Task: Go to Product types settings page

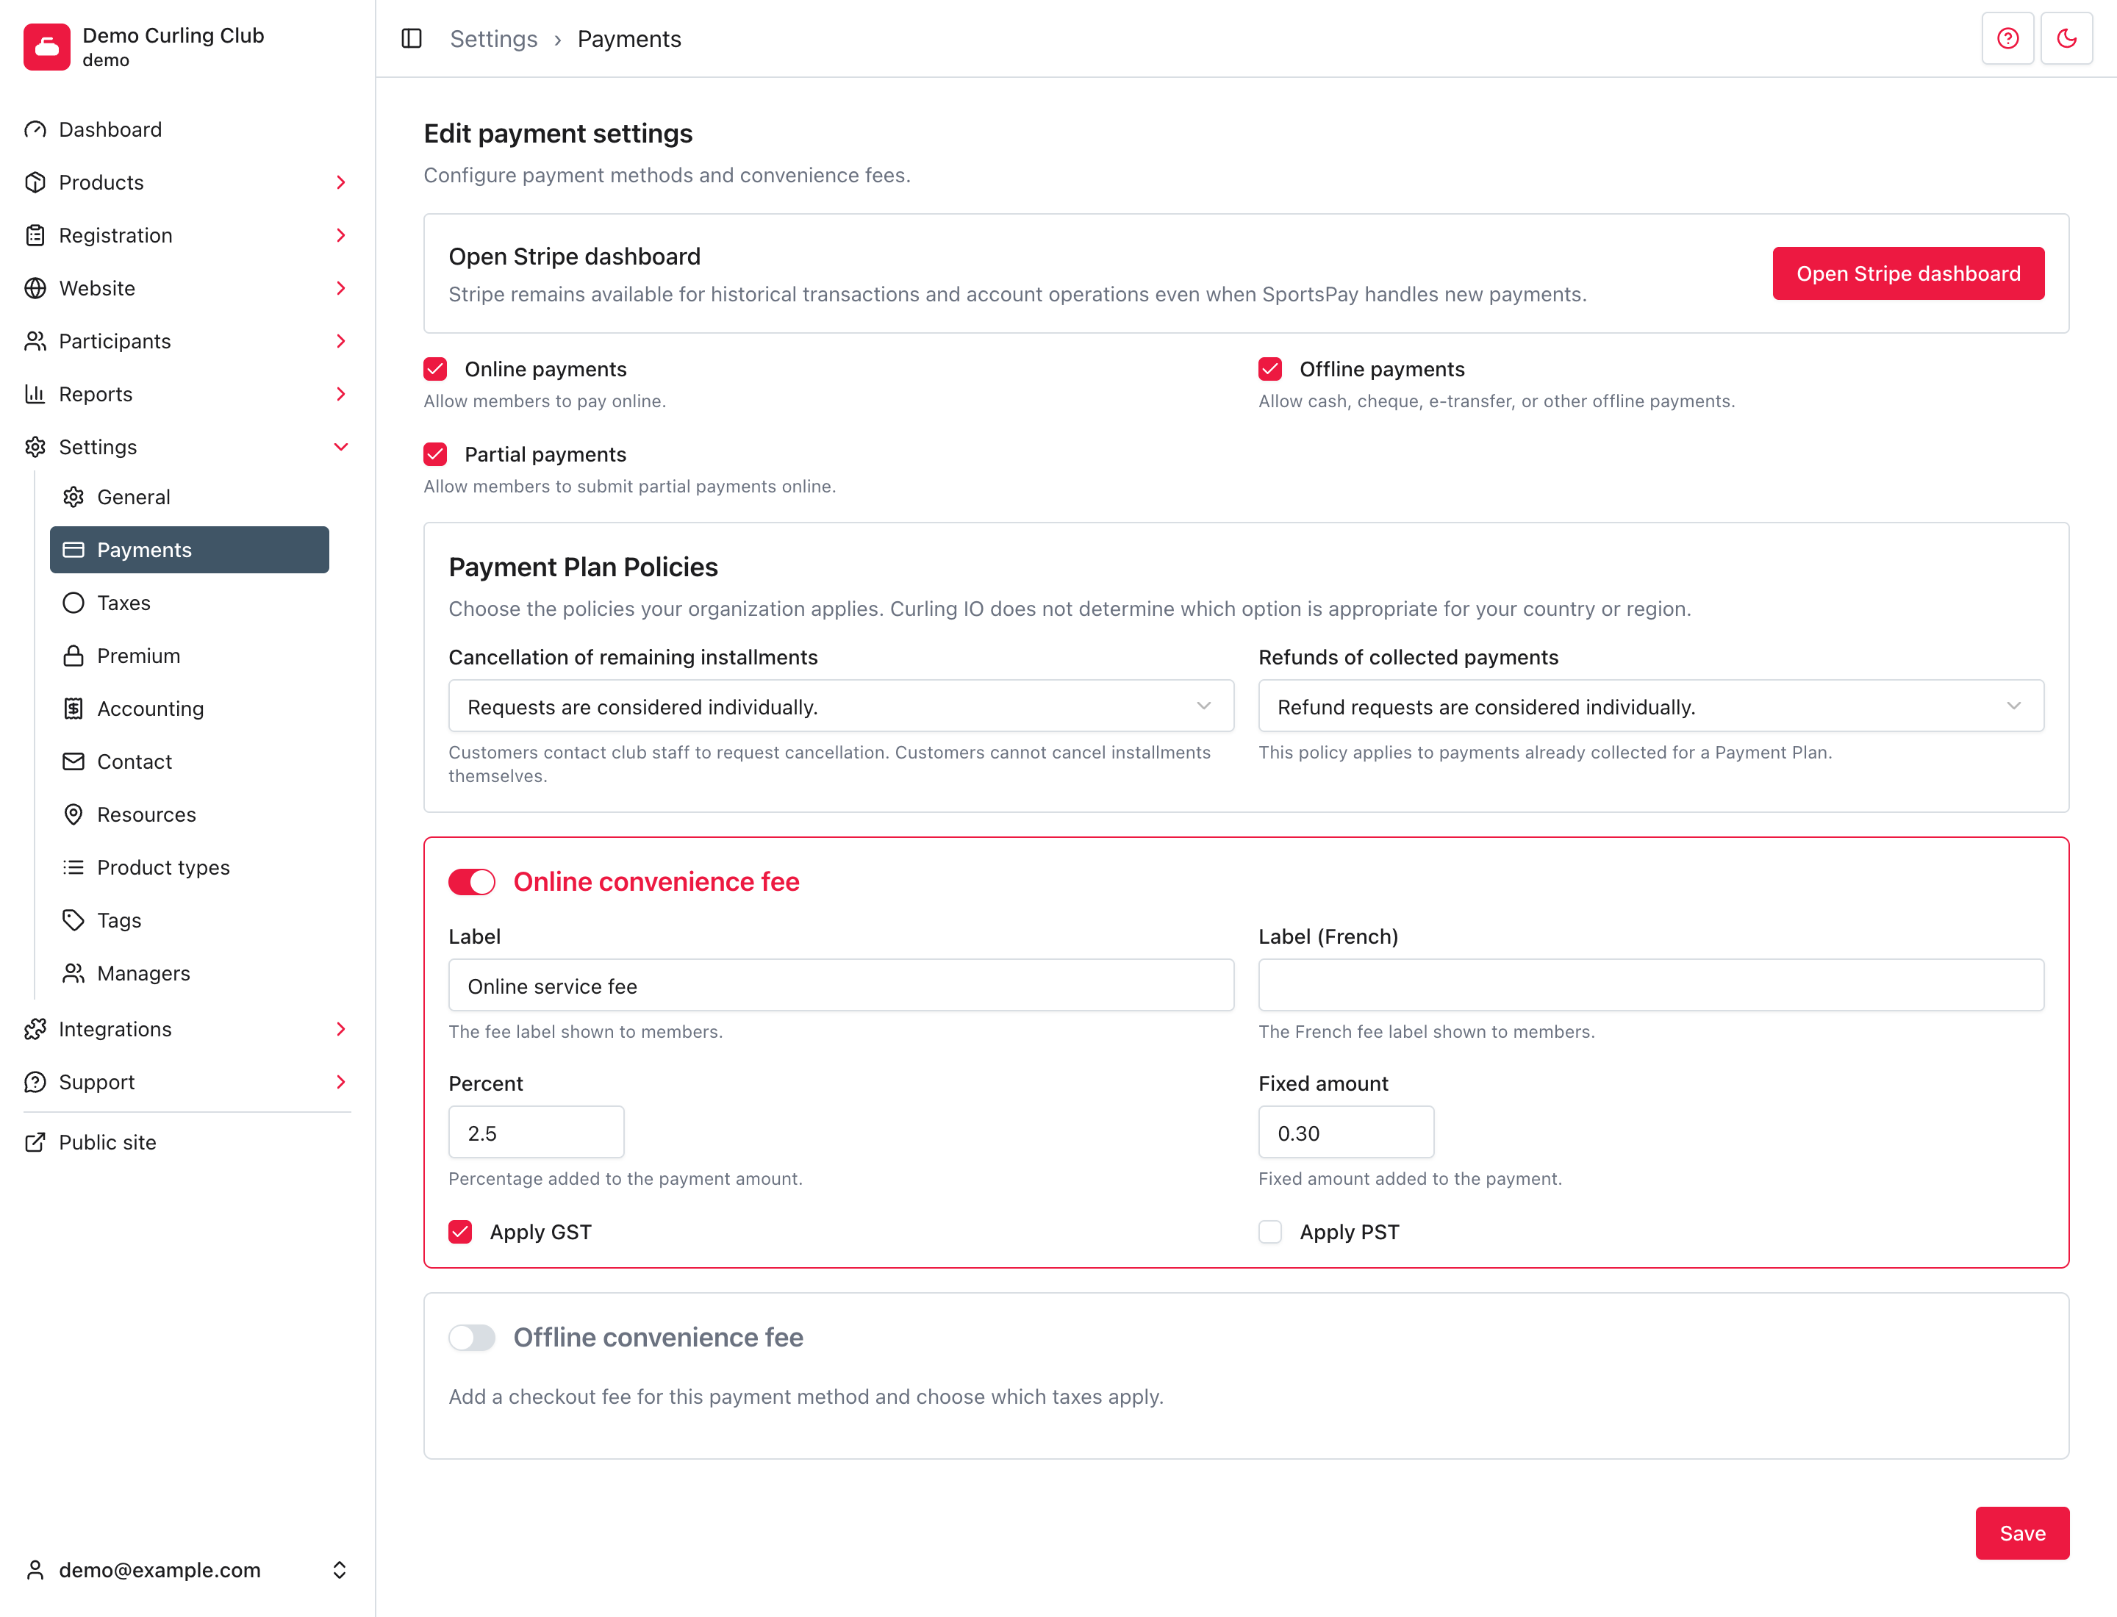Action: (190, 867)
